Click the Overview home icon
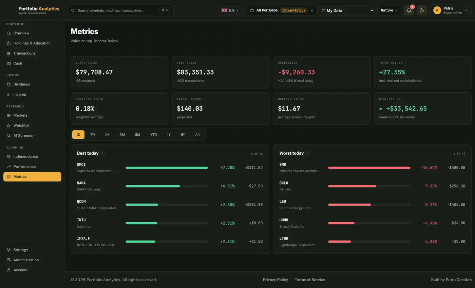This screenshot has width=475, height=288. pyautogui.click(x=9, y=33)
